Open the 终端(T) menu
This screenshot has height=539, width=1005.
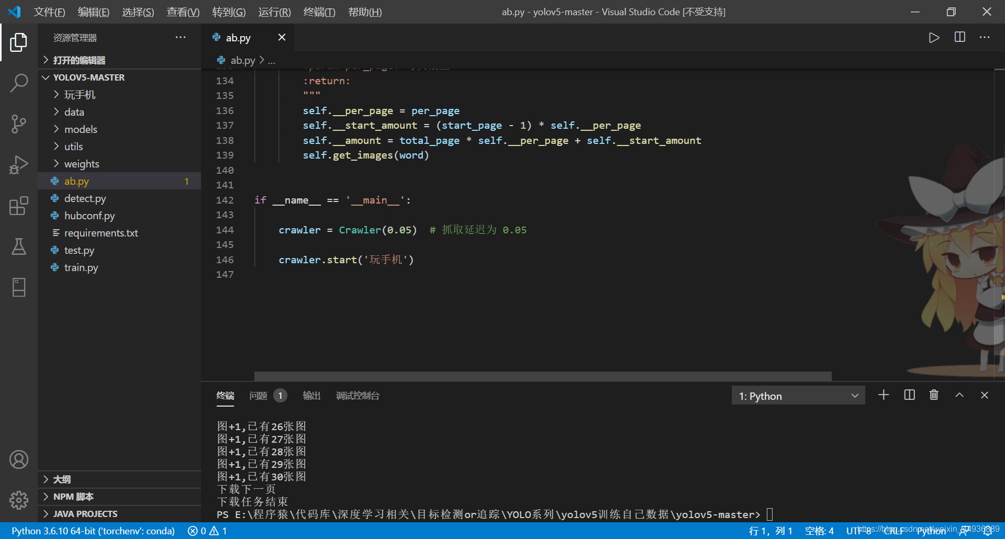319,12
